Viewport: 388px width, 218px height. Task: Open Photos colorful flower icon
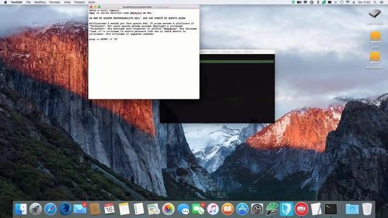pyautogui.click(x=169, y=209)
